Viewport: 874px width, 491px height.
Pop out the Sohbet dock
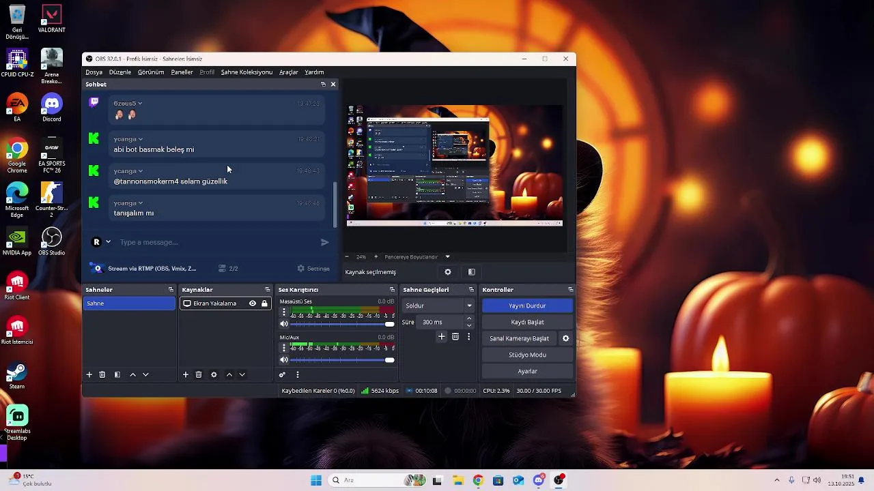[323, 85]
